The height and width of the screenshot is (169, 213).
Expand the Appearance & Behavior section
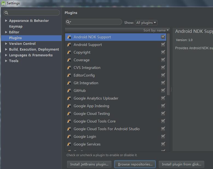(6, 21)
